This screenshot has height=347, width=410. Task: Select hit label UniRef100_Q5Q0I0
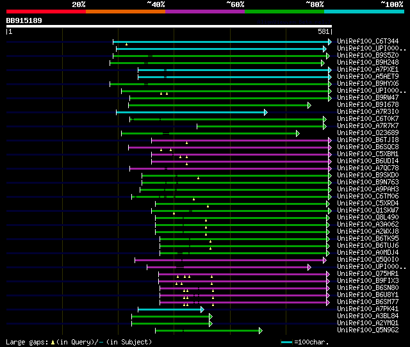368,260
